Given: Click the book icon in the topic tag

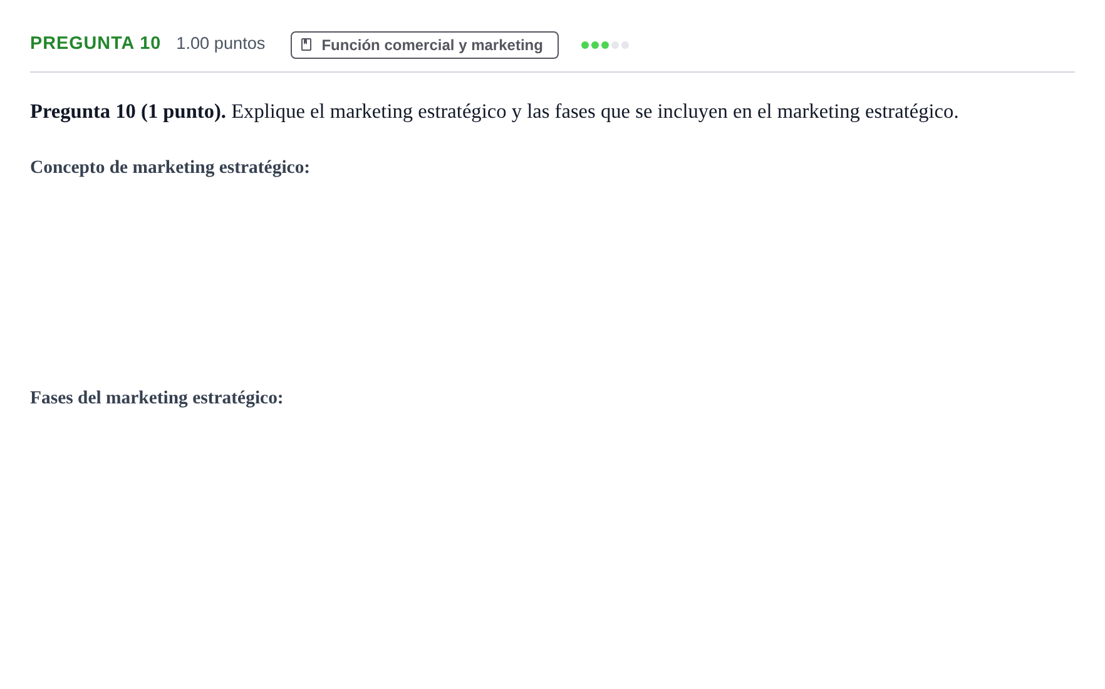Looking at the screenshot, I should coord(306,44).
